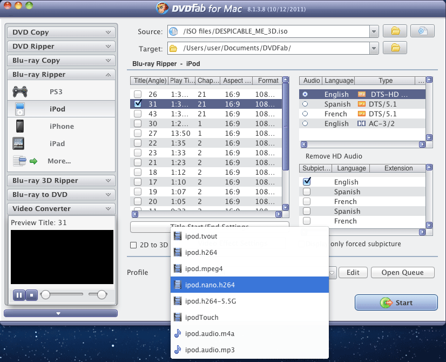
Task: Select the PS3 gamepad icon
Action: 20,91
